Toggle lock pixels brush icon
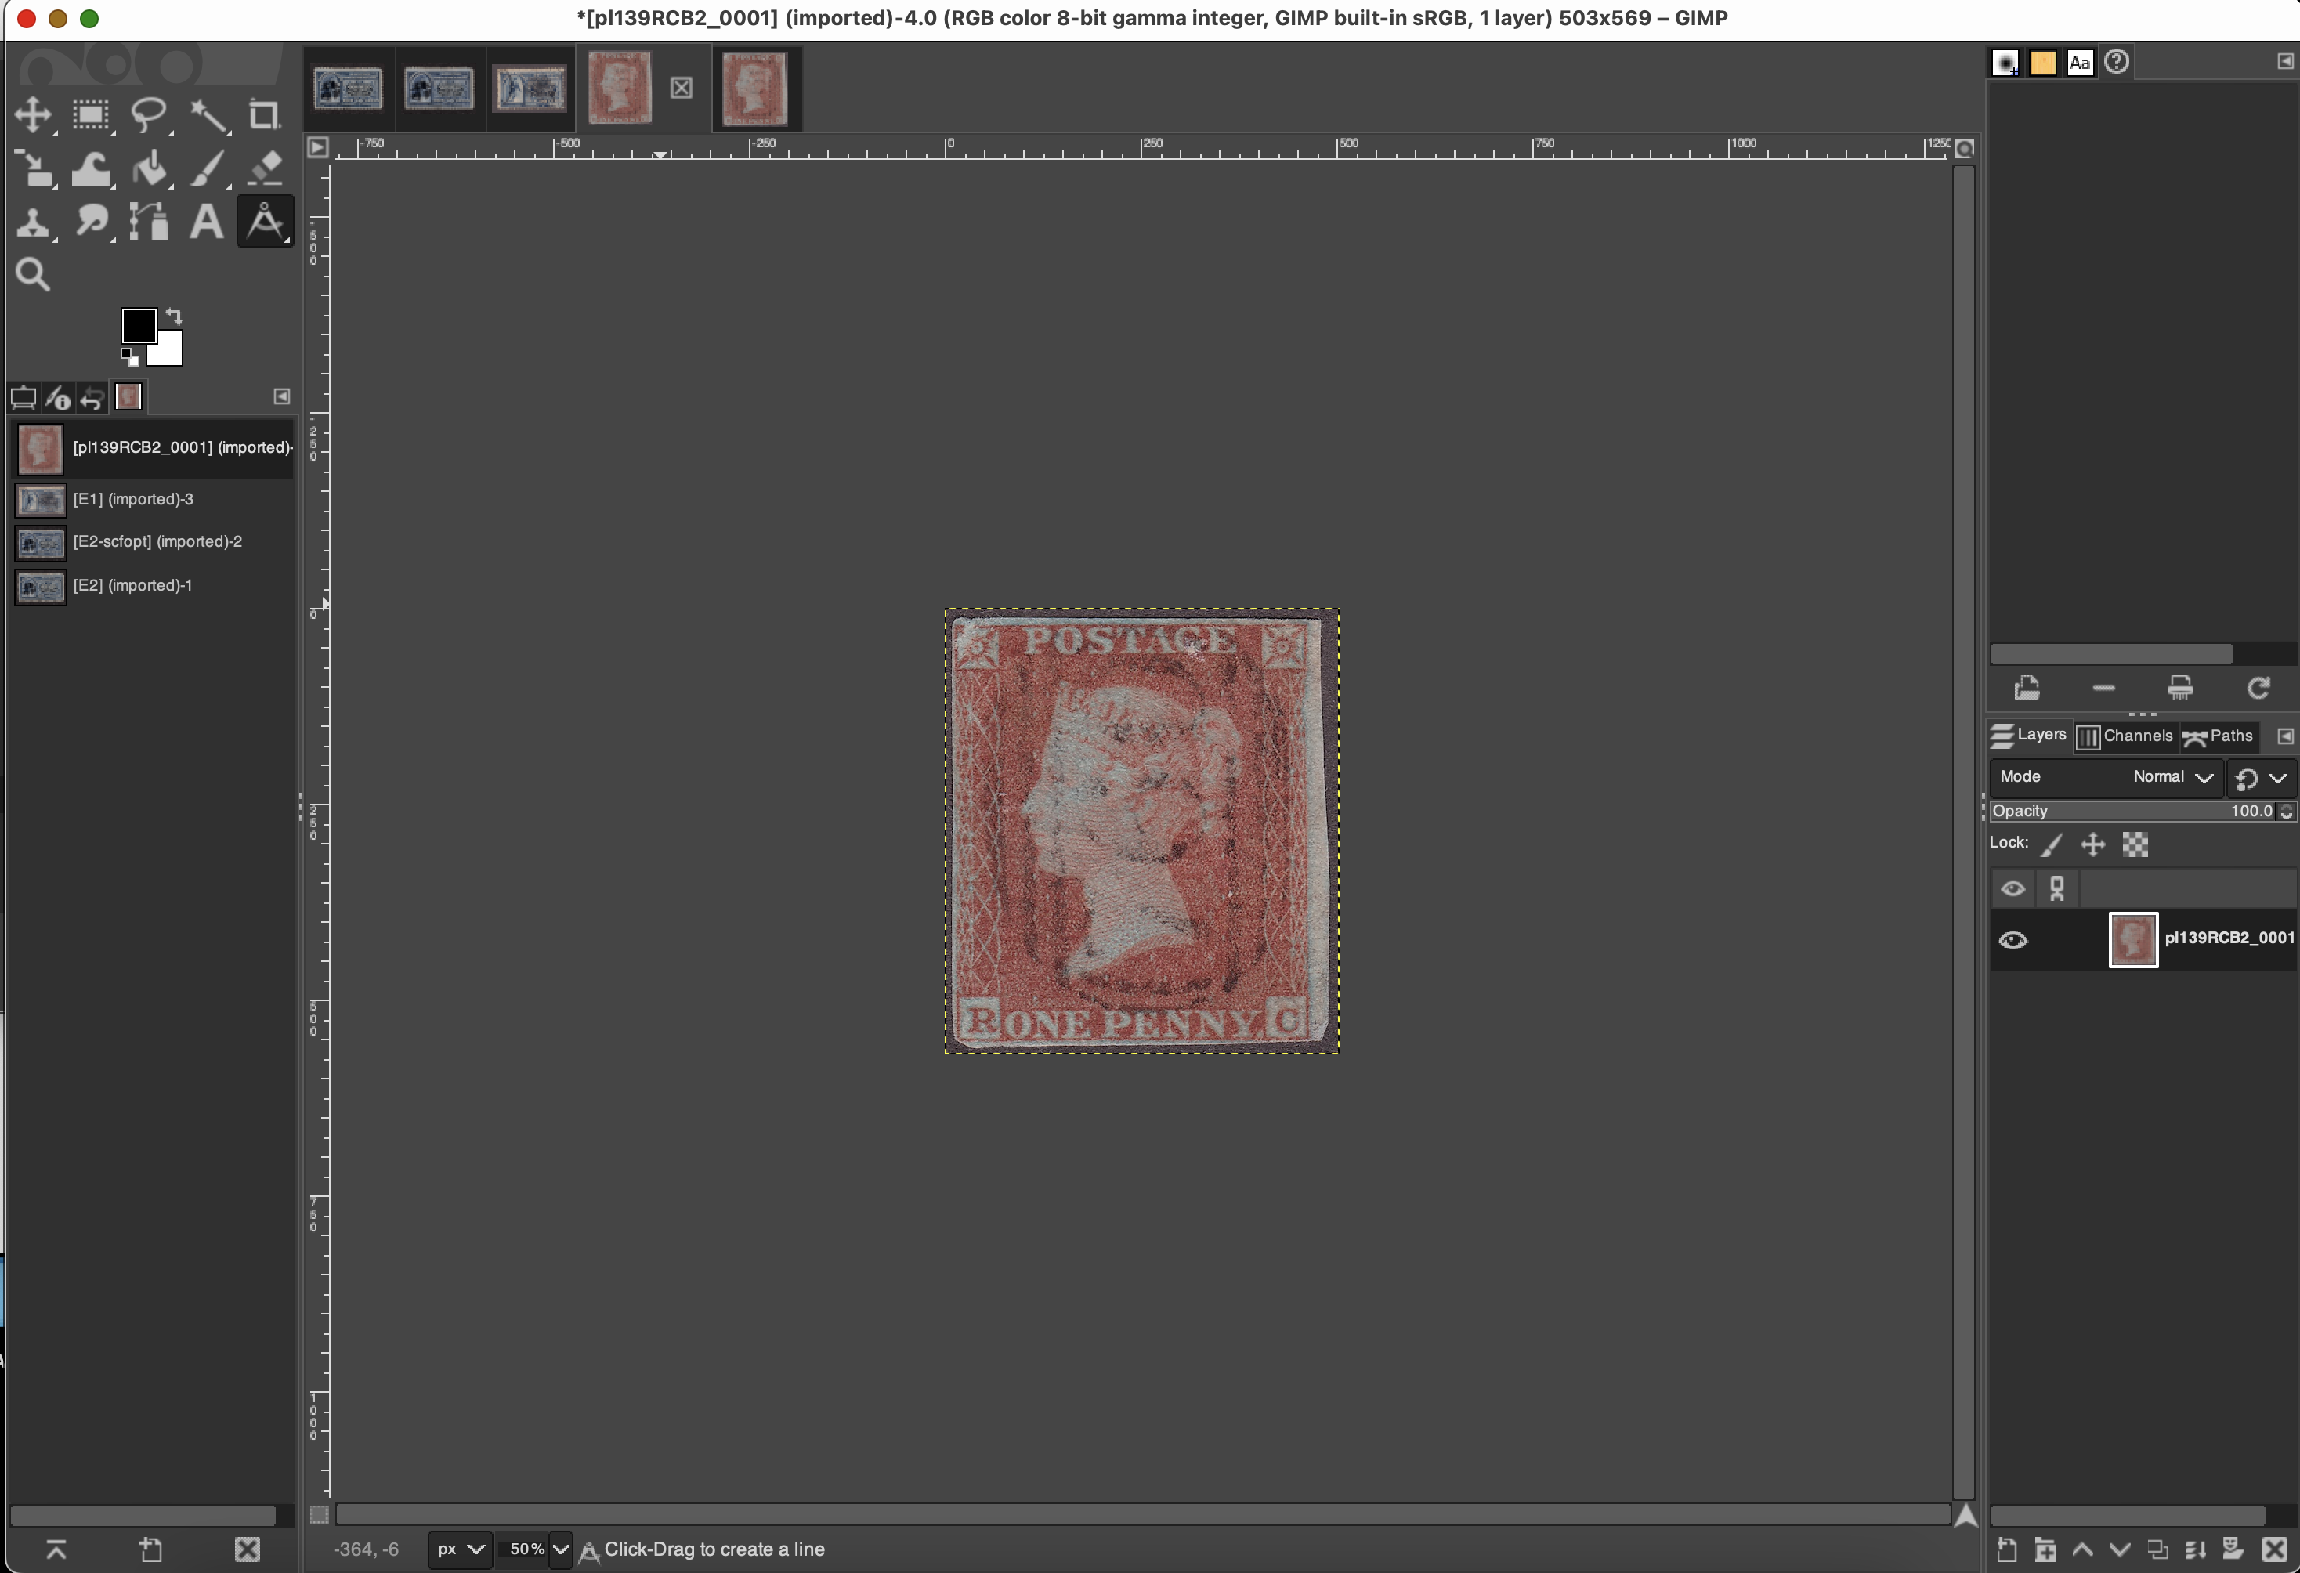The image size is (2300, 1573). (x=2052, y=844)
